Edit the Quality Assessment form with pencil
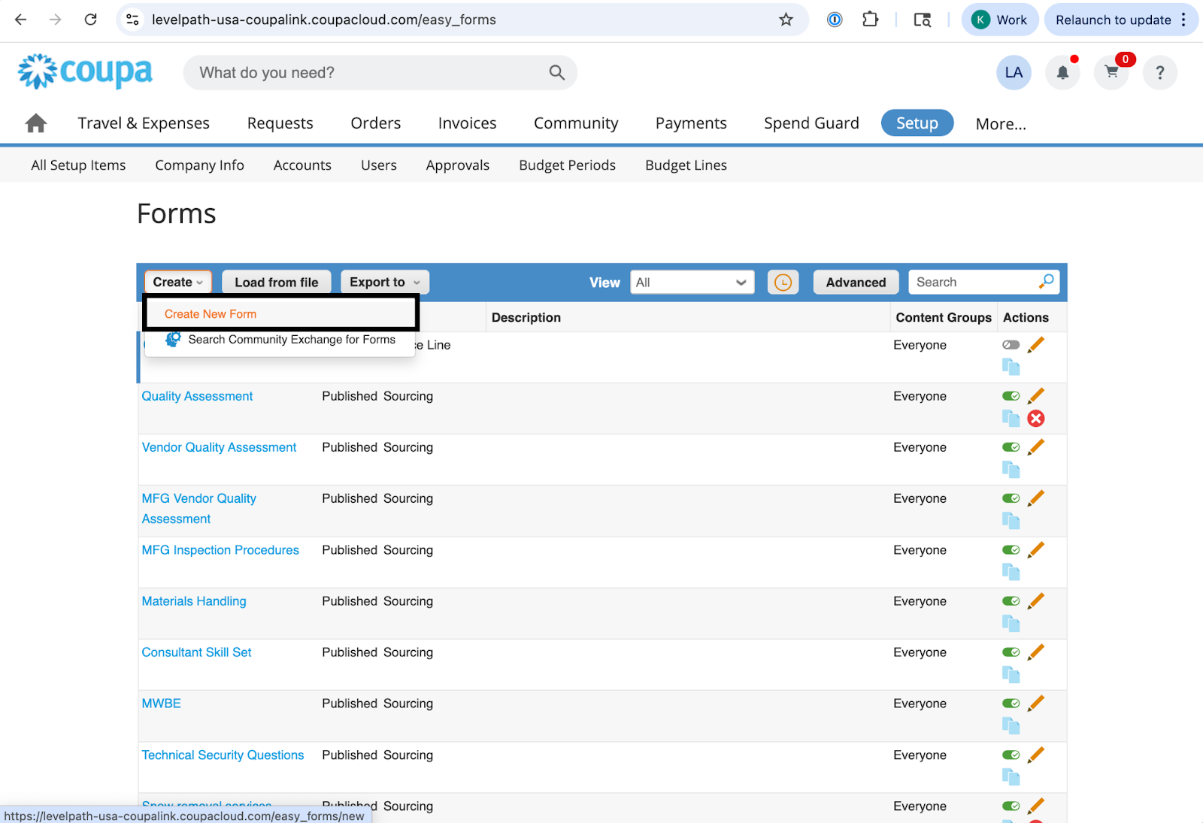 tap(1036, 396)
